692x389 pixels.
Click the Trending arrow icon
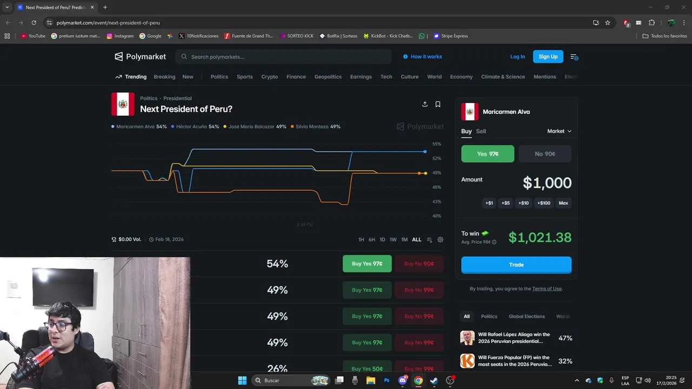118,77
